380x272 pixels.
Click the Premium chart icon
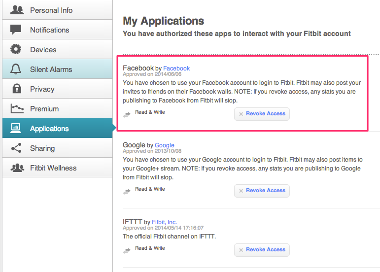coord(17,108)
